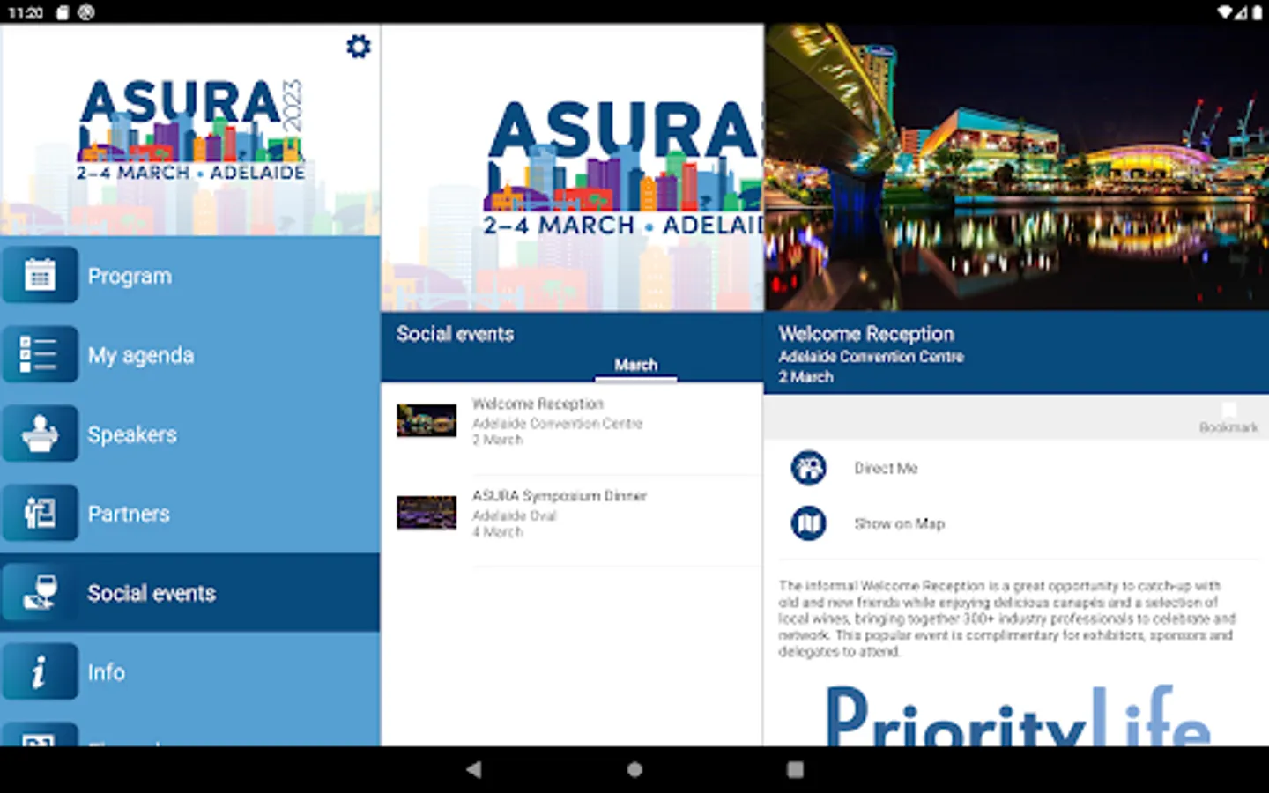Click the status bar clock
The width and height of the screenshot is (1269, 793).
point(26,12)
